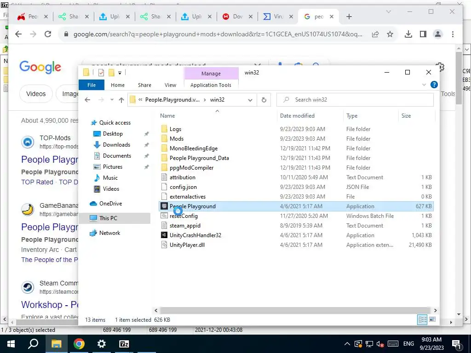Switch to details view button
This screenshot has width=471, height=353.
tap(422, 319)
